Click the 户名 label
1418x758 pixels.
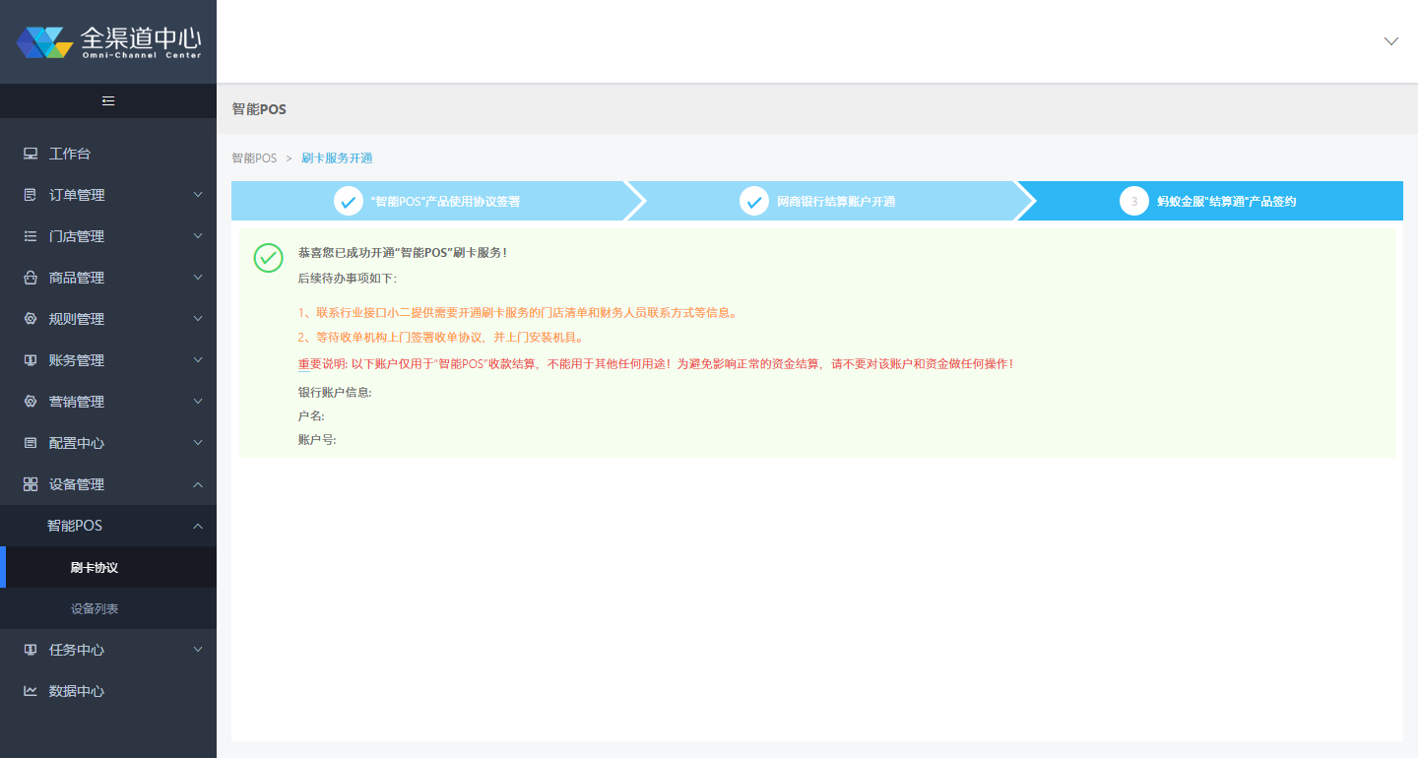[311, 415]
